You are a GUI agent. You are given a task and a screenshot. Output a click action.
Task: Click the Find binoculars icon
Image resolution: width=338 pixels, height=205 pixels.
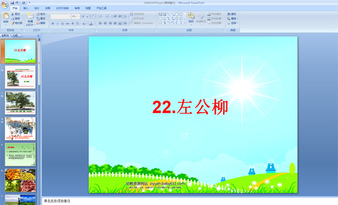pyautogui.click(x=229, y=14)
